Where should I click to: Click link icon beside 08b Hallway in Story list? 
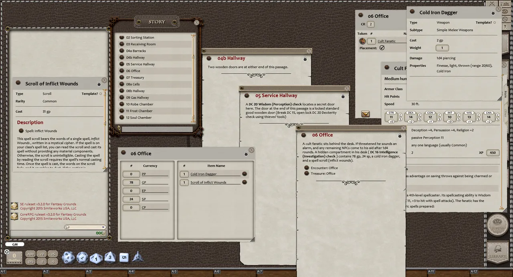tap(122, 91)
